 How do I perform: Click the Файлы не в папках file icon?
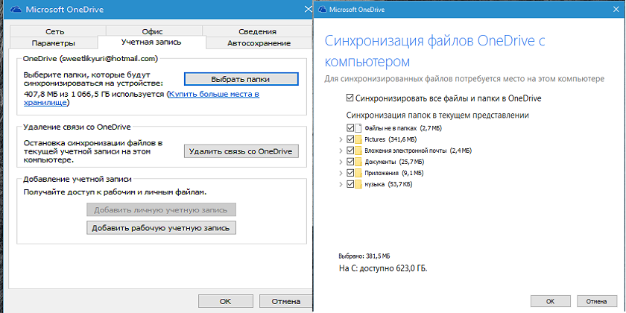click(x=358, y=128)
